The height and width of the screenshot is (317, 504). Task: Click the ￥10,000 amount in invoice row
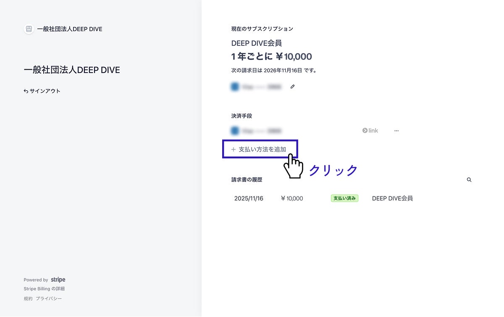(x=292, y=199)
